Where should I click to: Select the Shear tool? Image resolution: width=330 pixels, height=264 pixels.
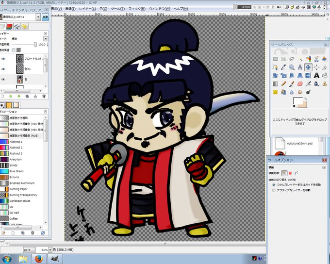(x=292, y=76)
